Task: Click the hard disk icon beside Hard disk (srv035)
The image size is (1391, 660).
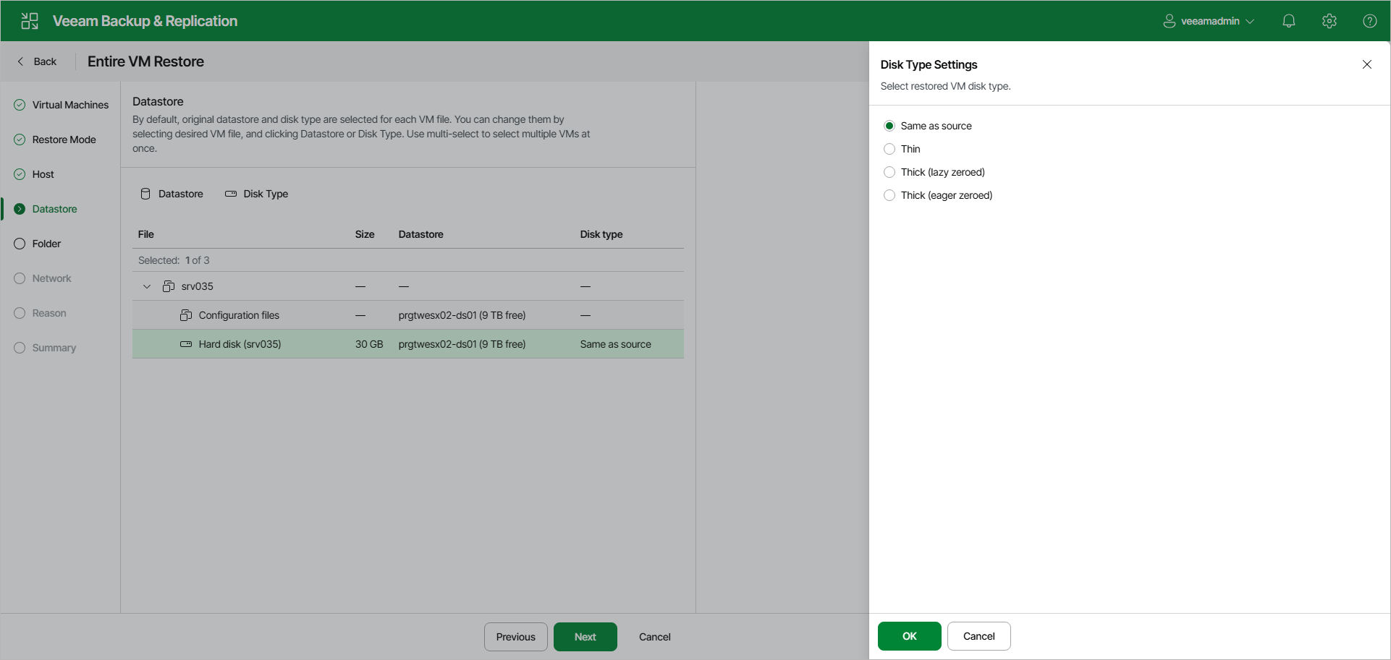Action: [187, 344]
